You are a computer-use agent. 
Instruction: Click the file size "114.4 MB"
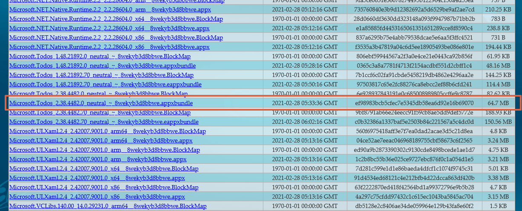pyautogui.click(x=498, y=84)
